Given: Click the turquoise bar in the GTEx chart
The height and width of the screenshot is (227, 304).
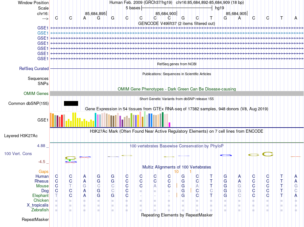Looking at the screenshot, I should [x=95, y=120].
